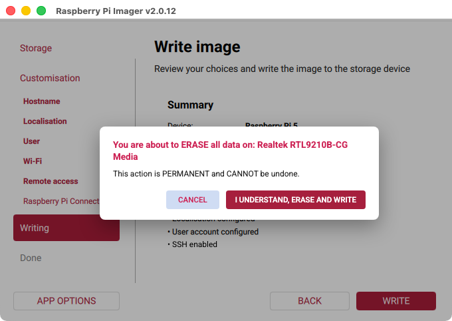
Task: Go Back to previous step
Action: 310,301
